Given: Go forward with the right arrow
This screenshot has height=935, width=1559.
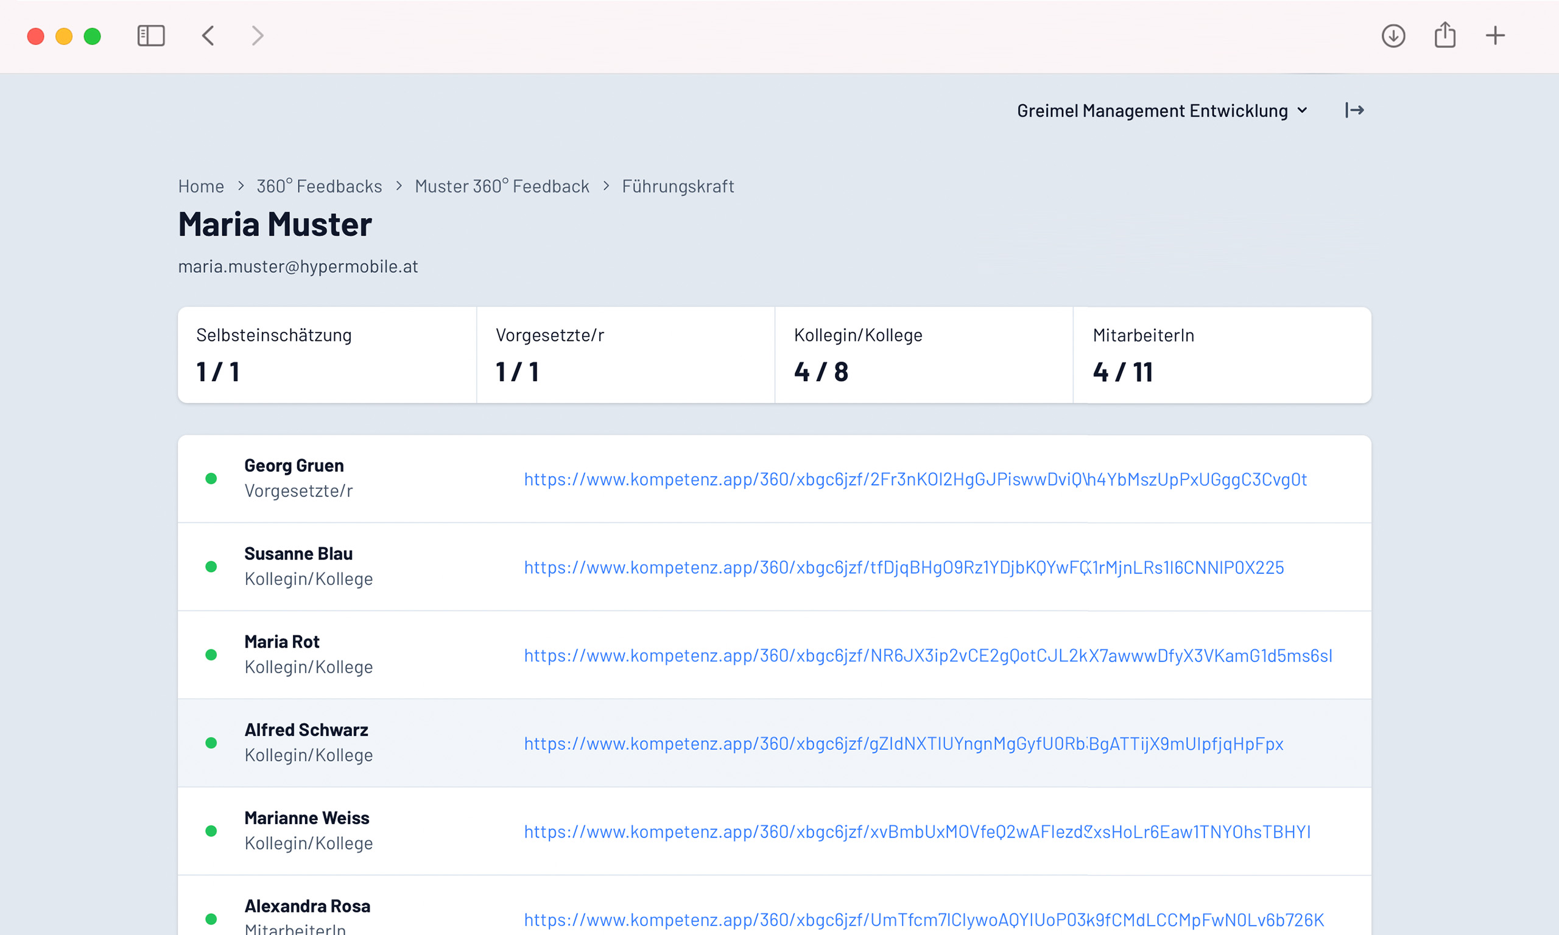Looking at the screenshot, I should click(x=257, y=36).
